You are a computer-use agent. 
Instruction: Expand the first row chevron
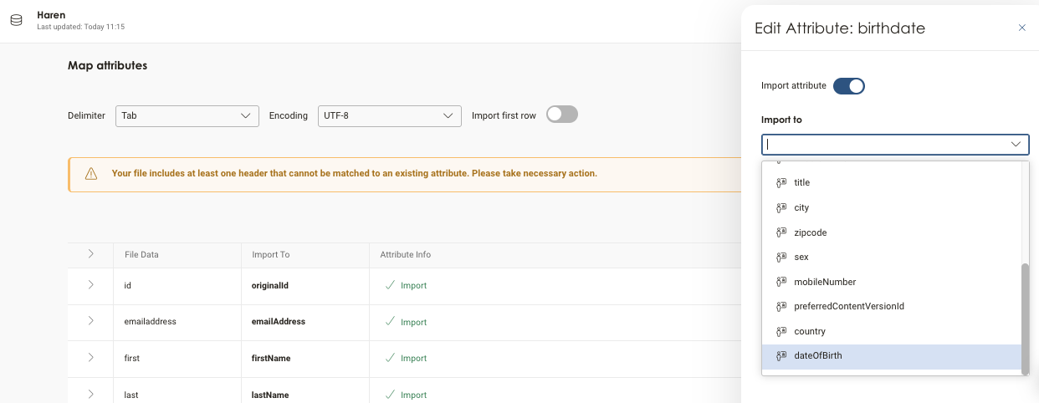point(90,358)
